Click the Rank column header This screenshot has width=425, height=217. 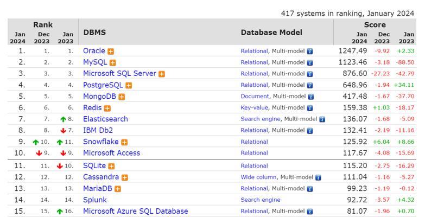click(x=43, y=24)
